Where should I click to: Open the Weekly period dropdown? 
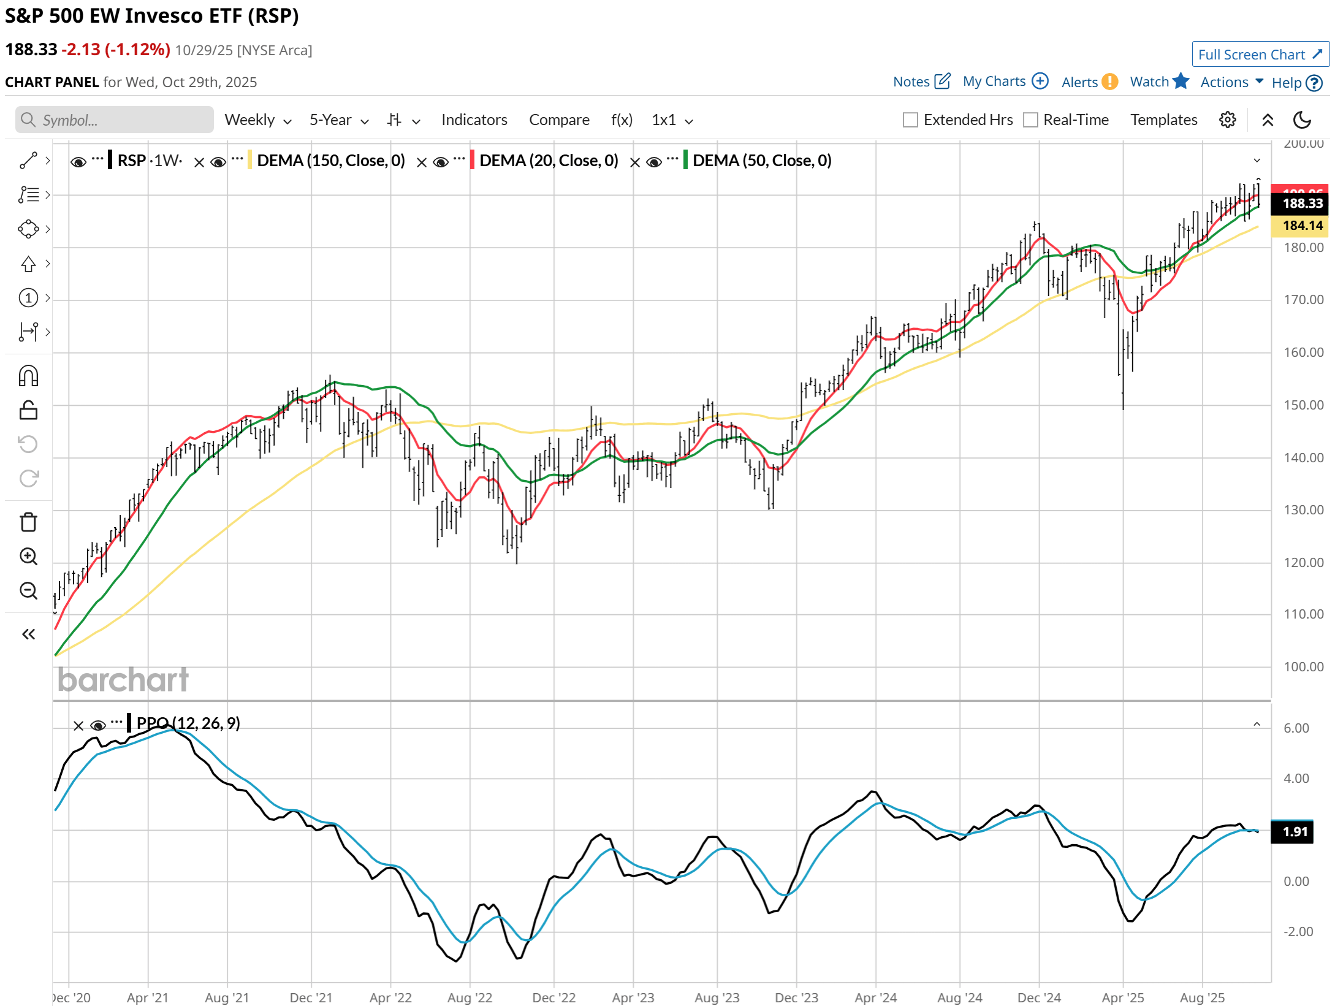(x=257, y=120)
